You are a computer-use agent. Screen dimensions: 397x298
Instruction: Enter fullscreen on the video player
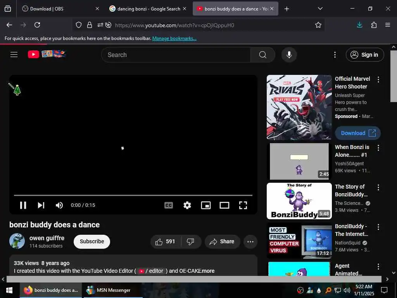point(243,205)
